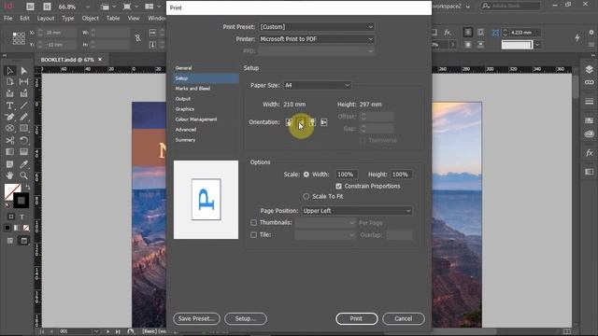Screen dimensions: 598x336
Task: Click the Save Preset button
Action: click(196, 318)
